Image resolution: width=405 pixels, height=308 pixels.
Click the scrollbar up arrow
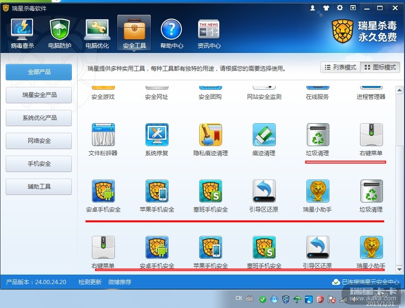point(399,90)
